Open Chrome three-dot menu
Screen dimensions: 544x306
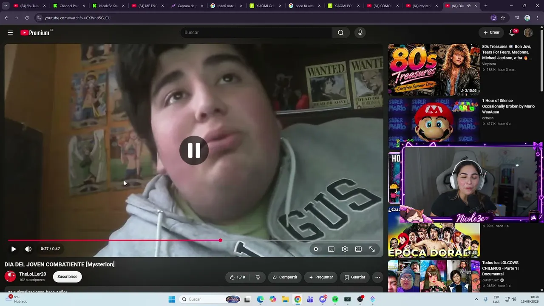tap(537, 18)
